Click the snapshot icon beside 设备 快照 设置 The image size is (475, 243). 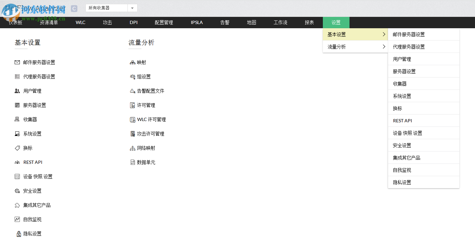point(17,176)
